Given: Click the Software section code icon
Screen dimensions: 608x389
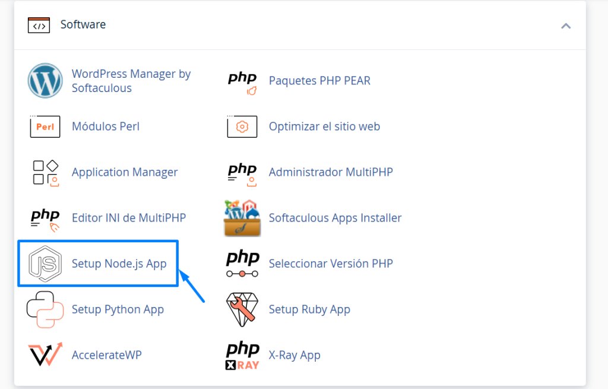Looking at the screenshot, I should tap(39, 25).
